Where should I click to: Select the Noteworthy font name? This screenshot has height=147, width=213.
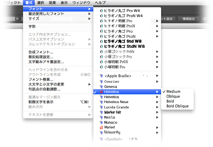click(x=112, y=132)
